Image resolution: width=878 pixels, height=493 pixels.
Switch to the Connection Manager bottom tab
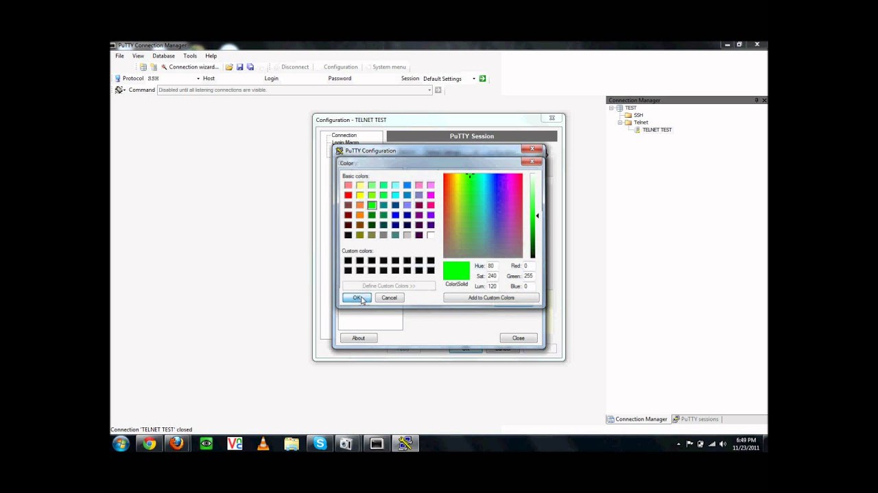(x=637, y=419)
